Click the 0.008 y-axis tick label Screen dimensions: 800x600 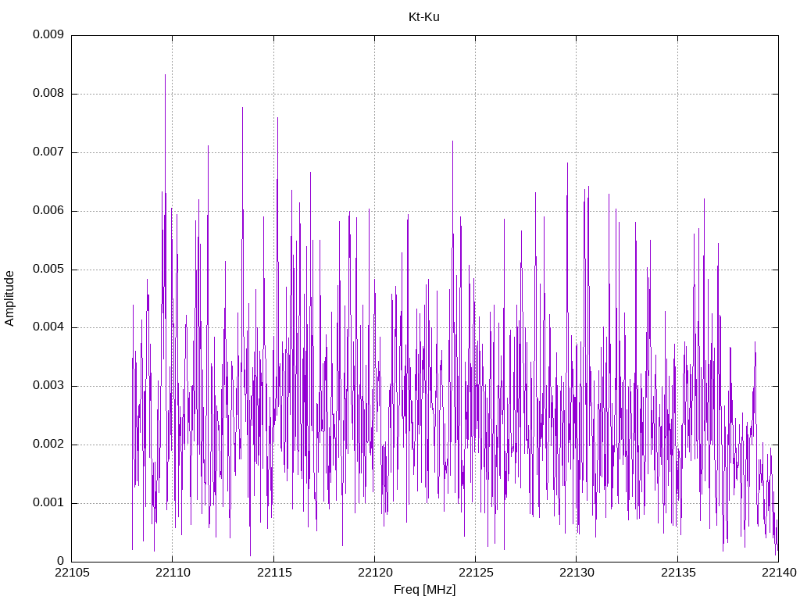pos(48,94)
